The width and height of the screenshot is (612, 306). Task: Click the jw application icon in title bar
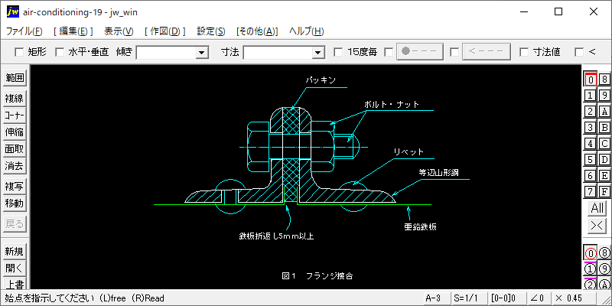point(12,12)
